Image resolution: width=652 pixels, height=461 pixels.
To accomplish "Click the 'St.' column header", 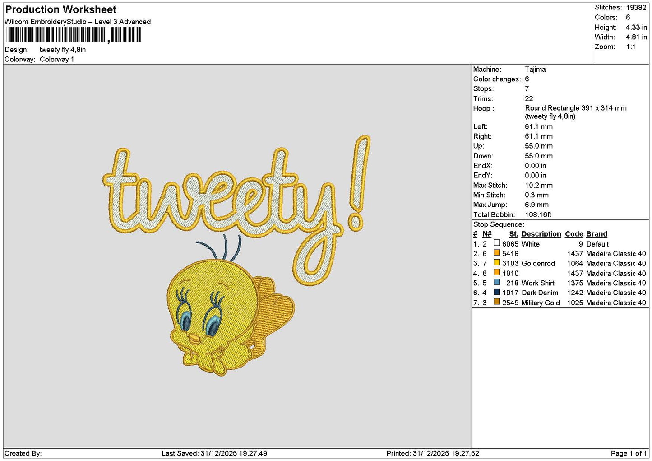I will pyautogui.click(x=513, y=234).
